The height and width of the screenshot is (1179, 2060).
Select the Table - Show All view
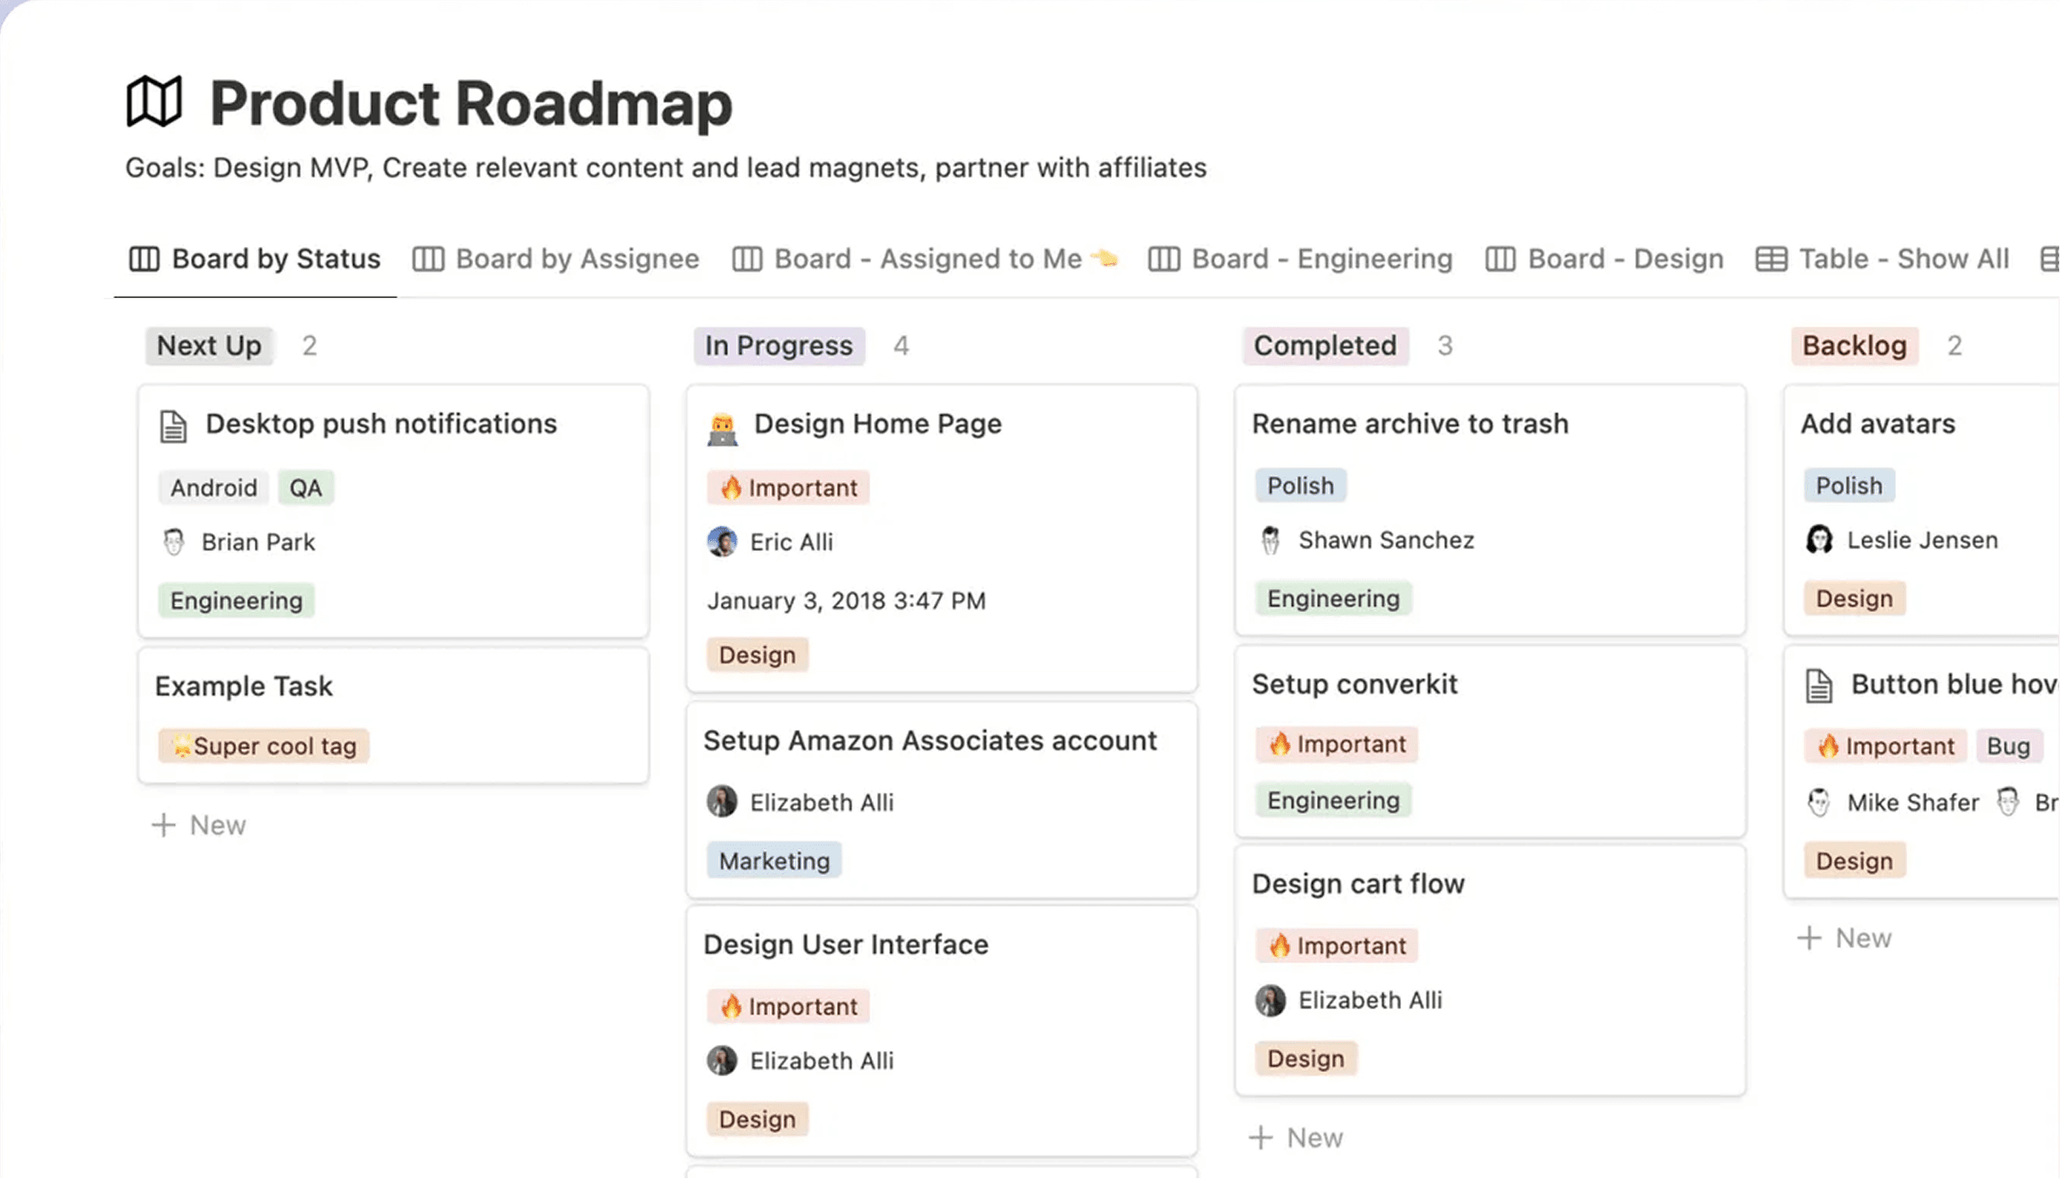(x=1883, y=259)
